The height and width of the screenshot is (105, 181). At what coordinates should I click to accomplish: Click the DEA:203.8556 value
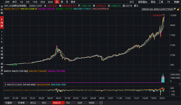point(43,85)
